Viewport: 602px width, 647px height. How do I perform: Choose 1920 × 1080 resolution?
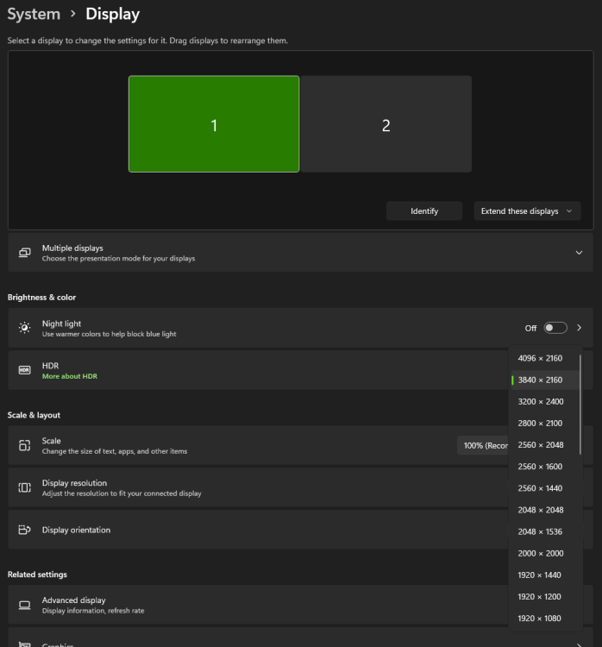click(543, 619)
